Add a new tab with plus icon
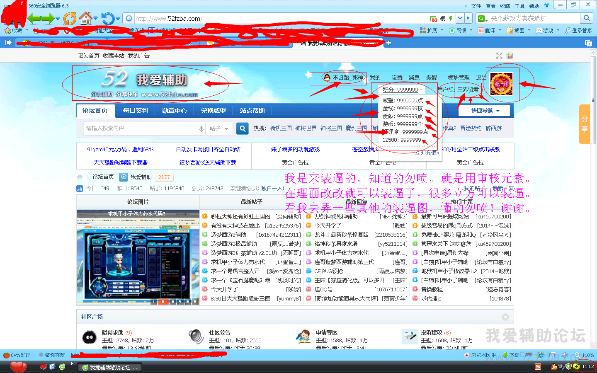This screenshot has width=597, height=373. click(x=388, y=43)
